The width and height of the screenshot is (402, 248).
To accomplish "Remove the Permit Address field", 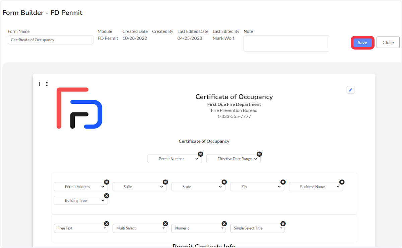I will [x=107, y=182].
